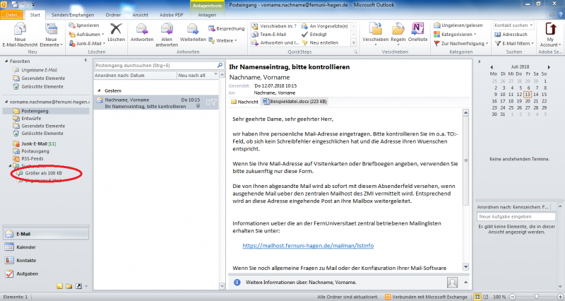Collapse the vorname.nachname mailbox tree
The image size is (565, 301).
click(x=6, y=102)
